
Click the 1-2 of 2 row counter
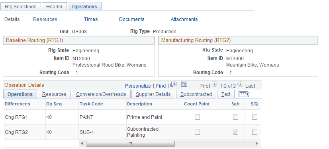tap(227, 86)
